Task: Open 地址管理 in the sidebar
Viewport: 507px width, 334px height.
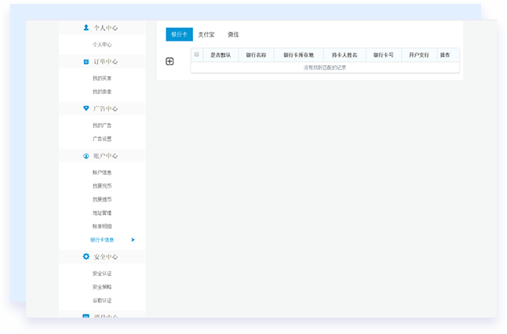Action: click(x=102, y=212)
